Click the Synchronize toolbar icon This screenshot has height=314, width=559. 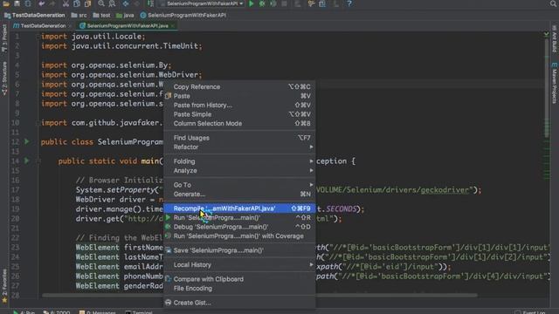pyautogui.click(x=28, y=3)
